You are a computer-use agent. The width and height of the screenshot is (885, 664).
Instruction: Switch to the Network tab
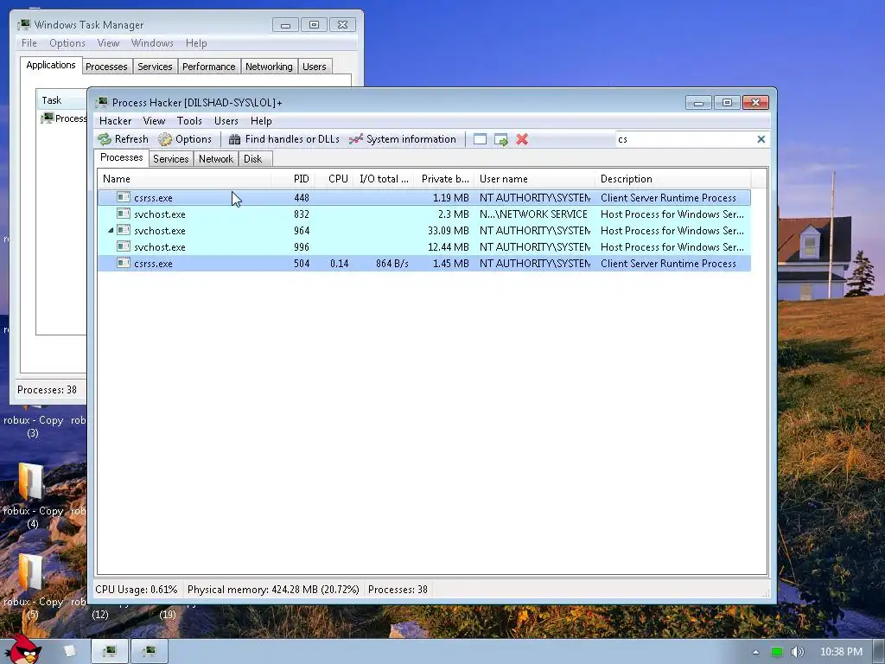coord(215,159)
